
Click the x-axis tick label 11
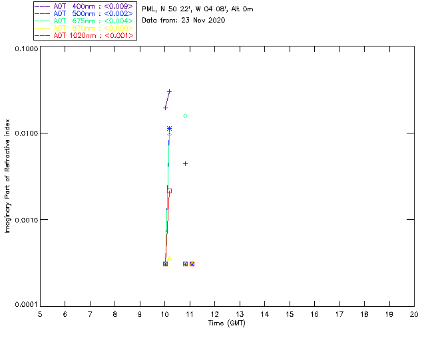point(190,315)
